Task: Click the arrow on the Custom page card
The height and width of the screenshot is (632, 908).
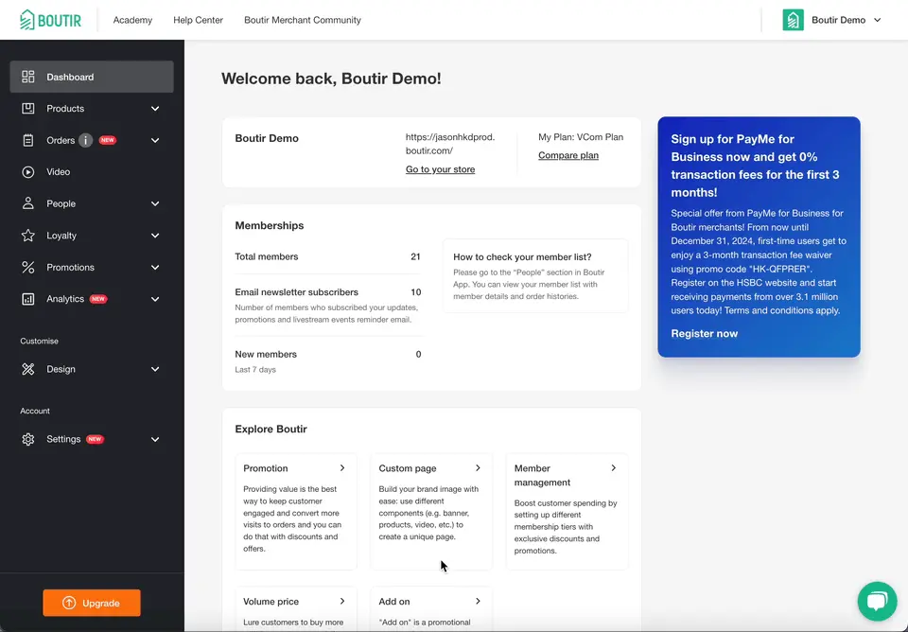Action: (478, 467)
